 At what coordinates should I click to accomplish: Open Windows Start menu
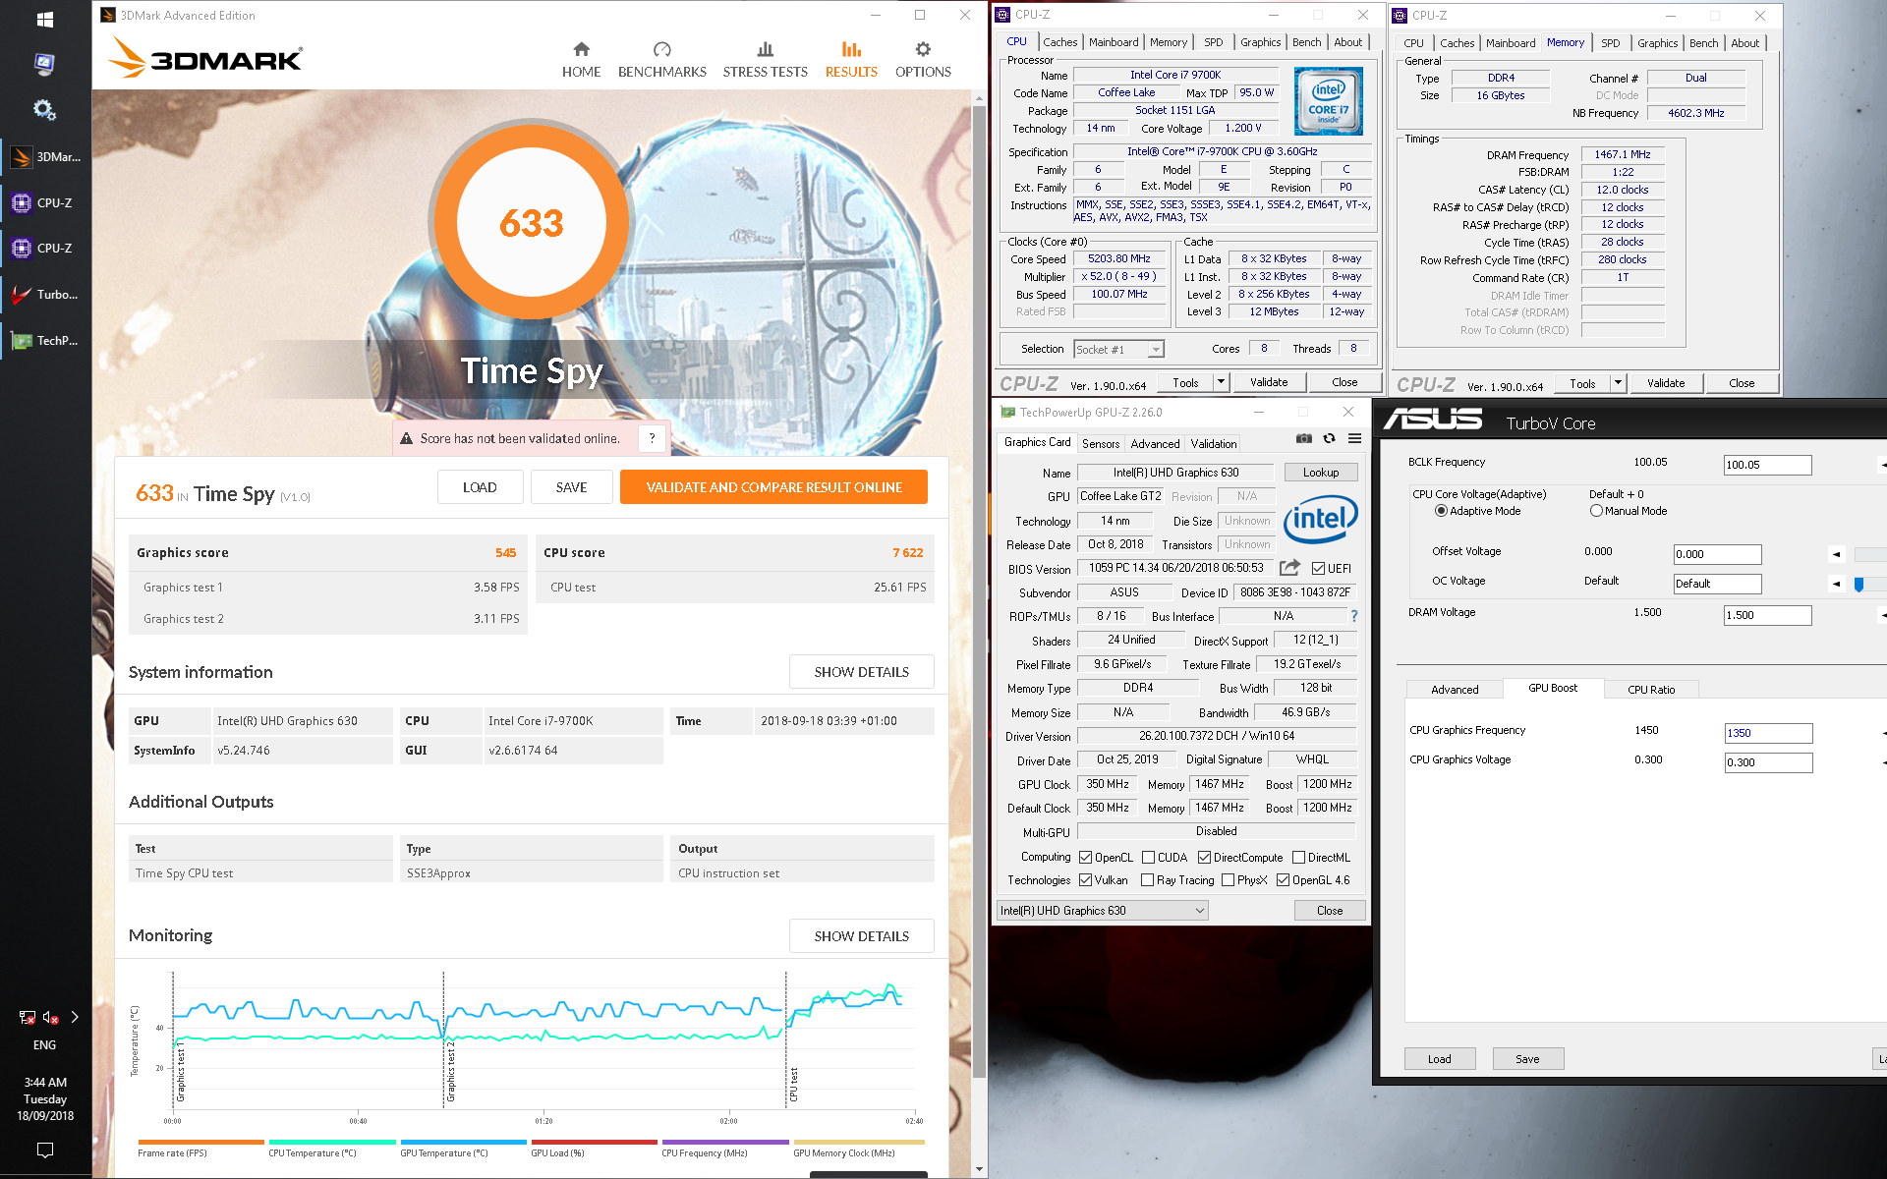(x=44, y=19)
